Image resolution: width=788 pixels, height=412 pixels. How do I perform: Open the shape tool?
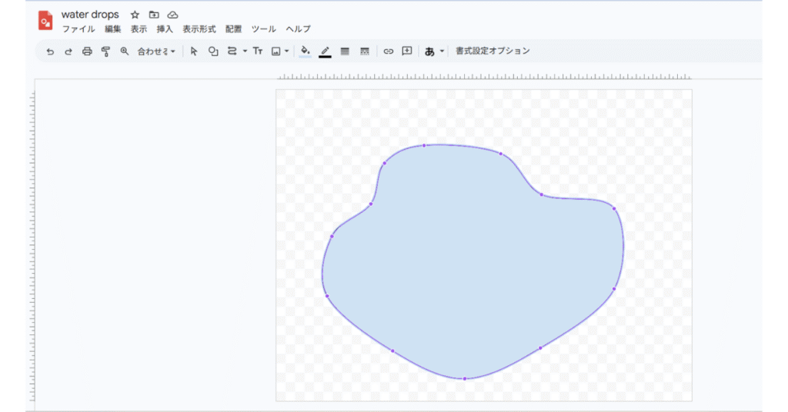point(213,51)
